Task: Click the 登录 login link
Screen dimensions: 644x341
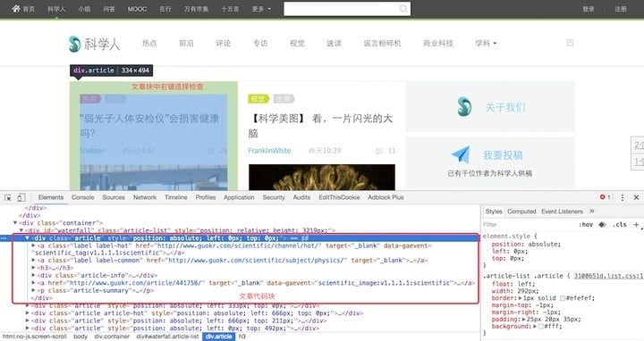Action: [589, 9]
